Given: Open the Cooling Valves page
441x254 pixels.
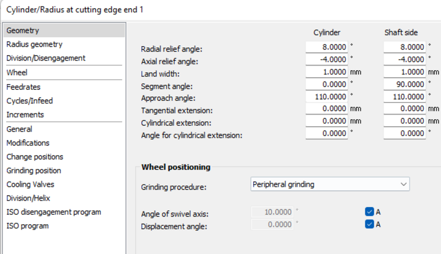Looking at the screenshot, I should pyautogui.click(x=30, y=185).
